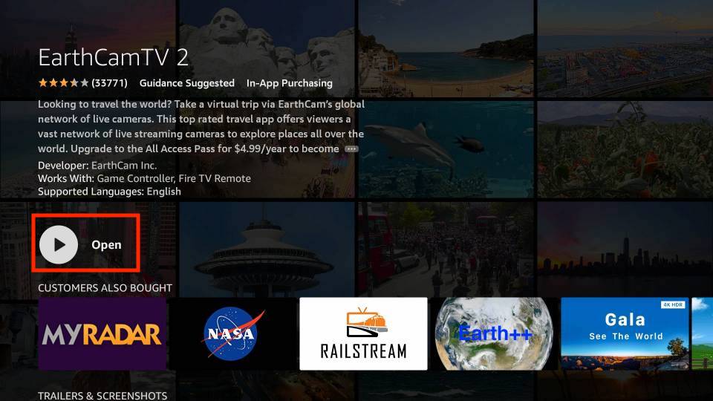Click the star rating row
This screenshot has height=401, width=713.
click(63, 82)
